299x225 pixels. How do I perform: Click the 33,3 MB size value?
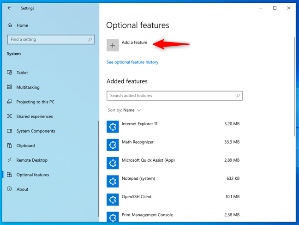click(232, 142)
